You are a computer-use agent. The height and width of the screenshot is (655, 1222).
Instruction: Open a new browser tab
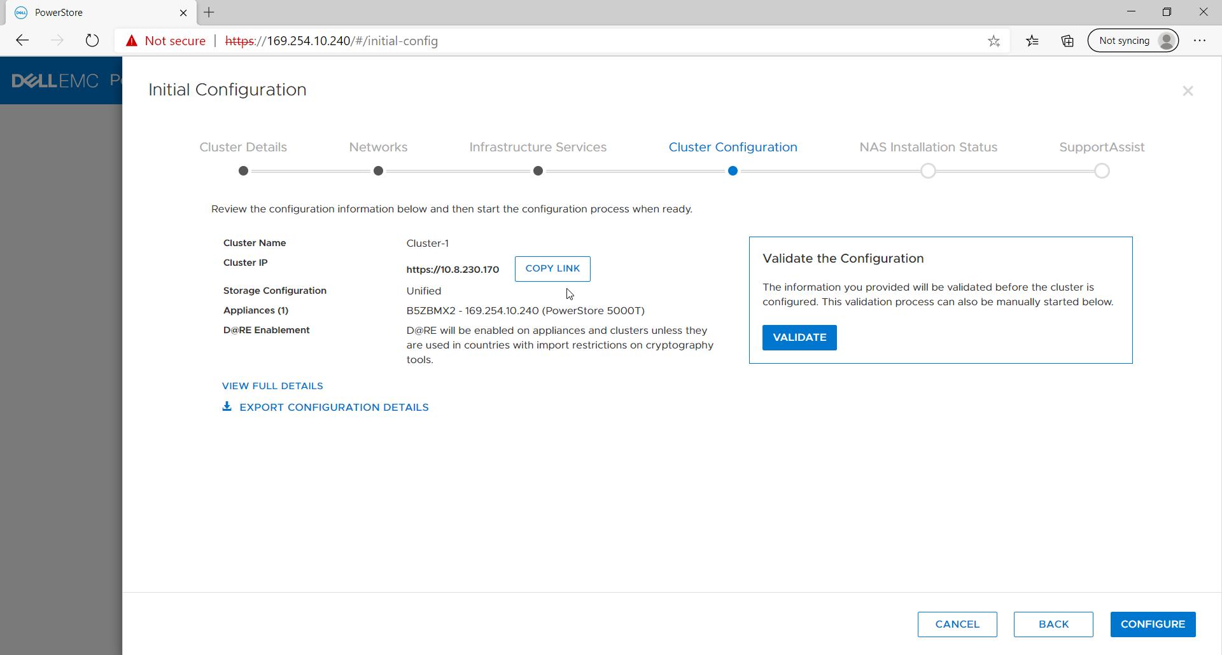coord(209,12)
